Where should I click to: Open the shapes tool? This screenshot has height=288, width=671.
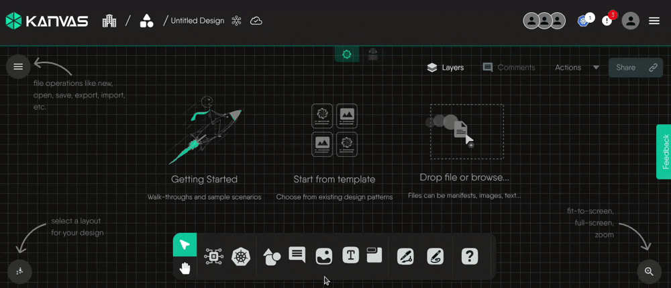[x=272, y=256]
